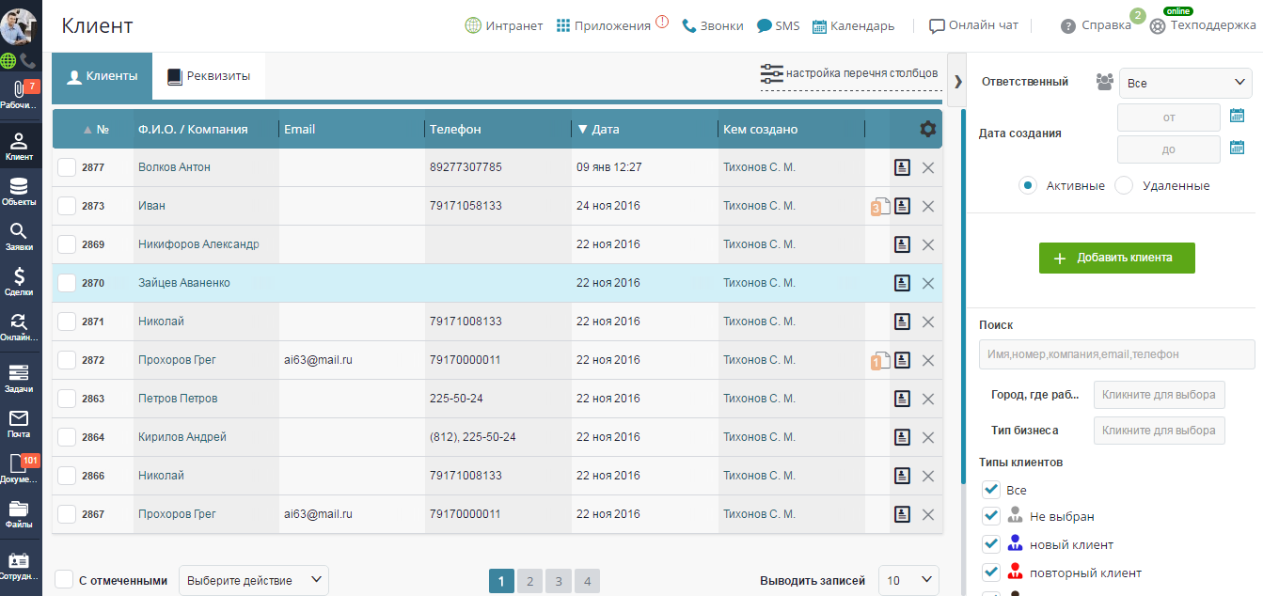Viewport: 1263px width, 596px height.
Task: Open the Техподдержка link
Action: [1203, 25]
